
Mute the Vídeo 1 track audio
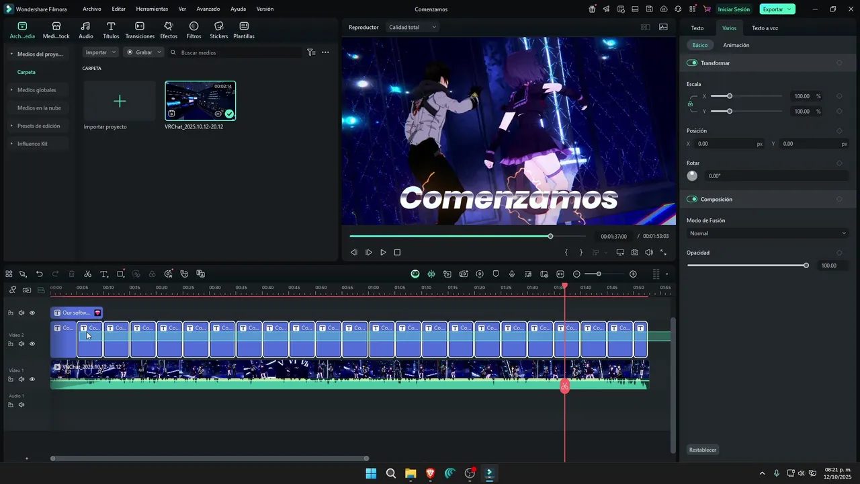[x=21, y=379]
